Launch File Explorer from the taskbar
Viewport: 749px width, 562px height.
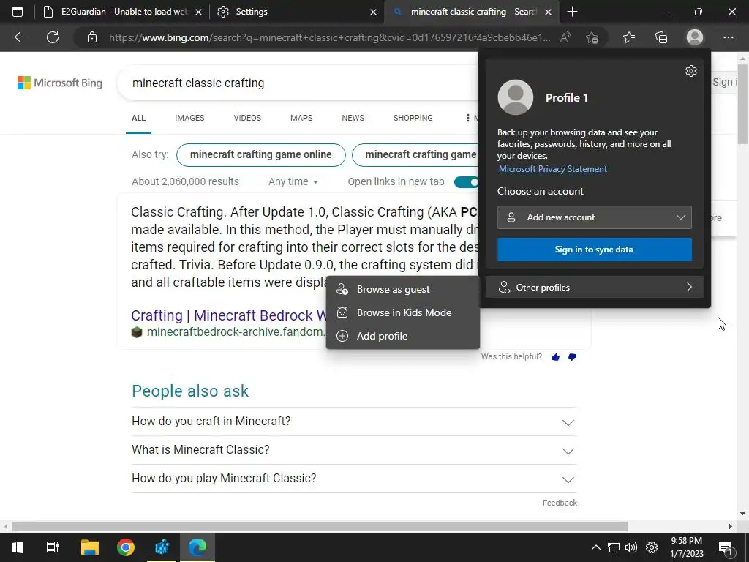tap(89, 547)
